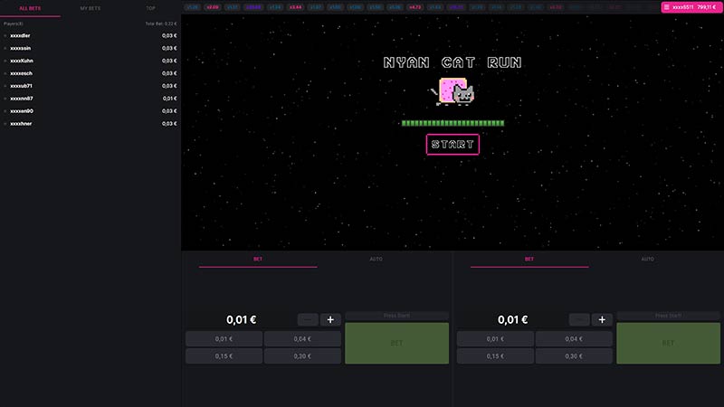Click the Players count label
This screenshot has width=724, height=407.
pyautogui.click(x=13, y=24)
